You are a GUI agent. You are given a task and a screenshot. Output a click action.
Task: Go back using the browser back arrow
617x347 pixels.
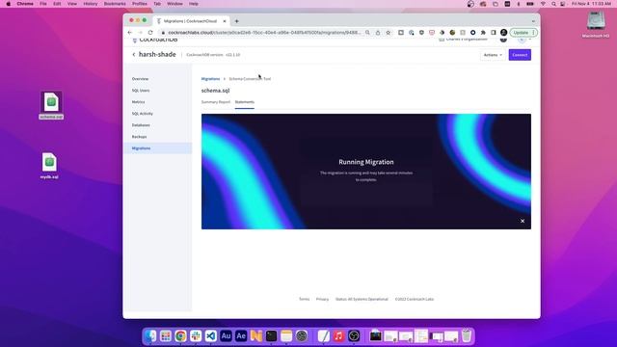tap(130, 33)
